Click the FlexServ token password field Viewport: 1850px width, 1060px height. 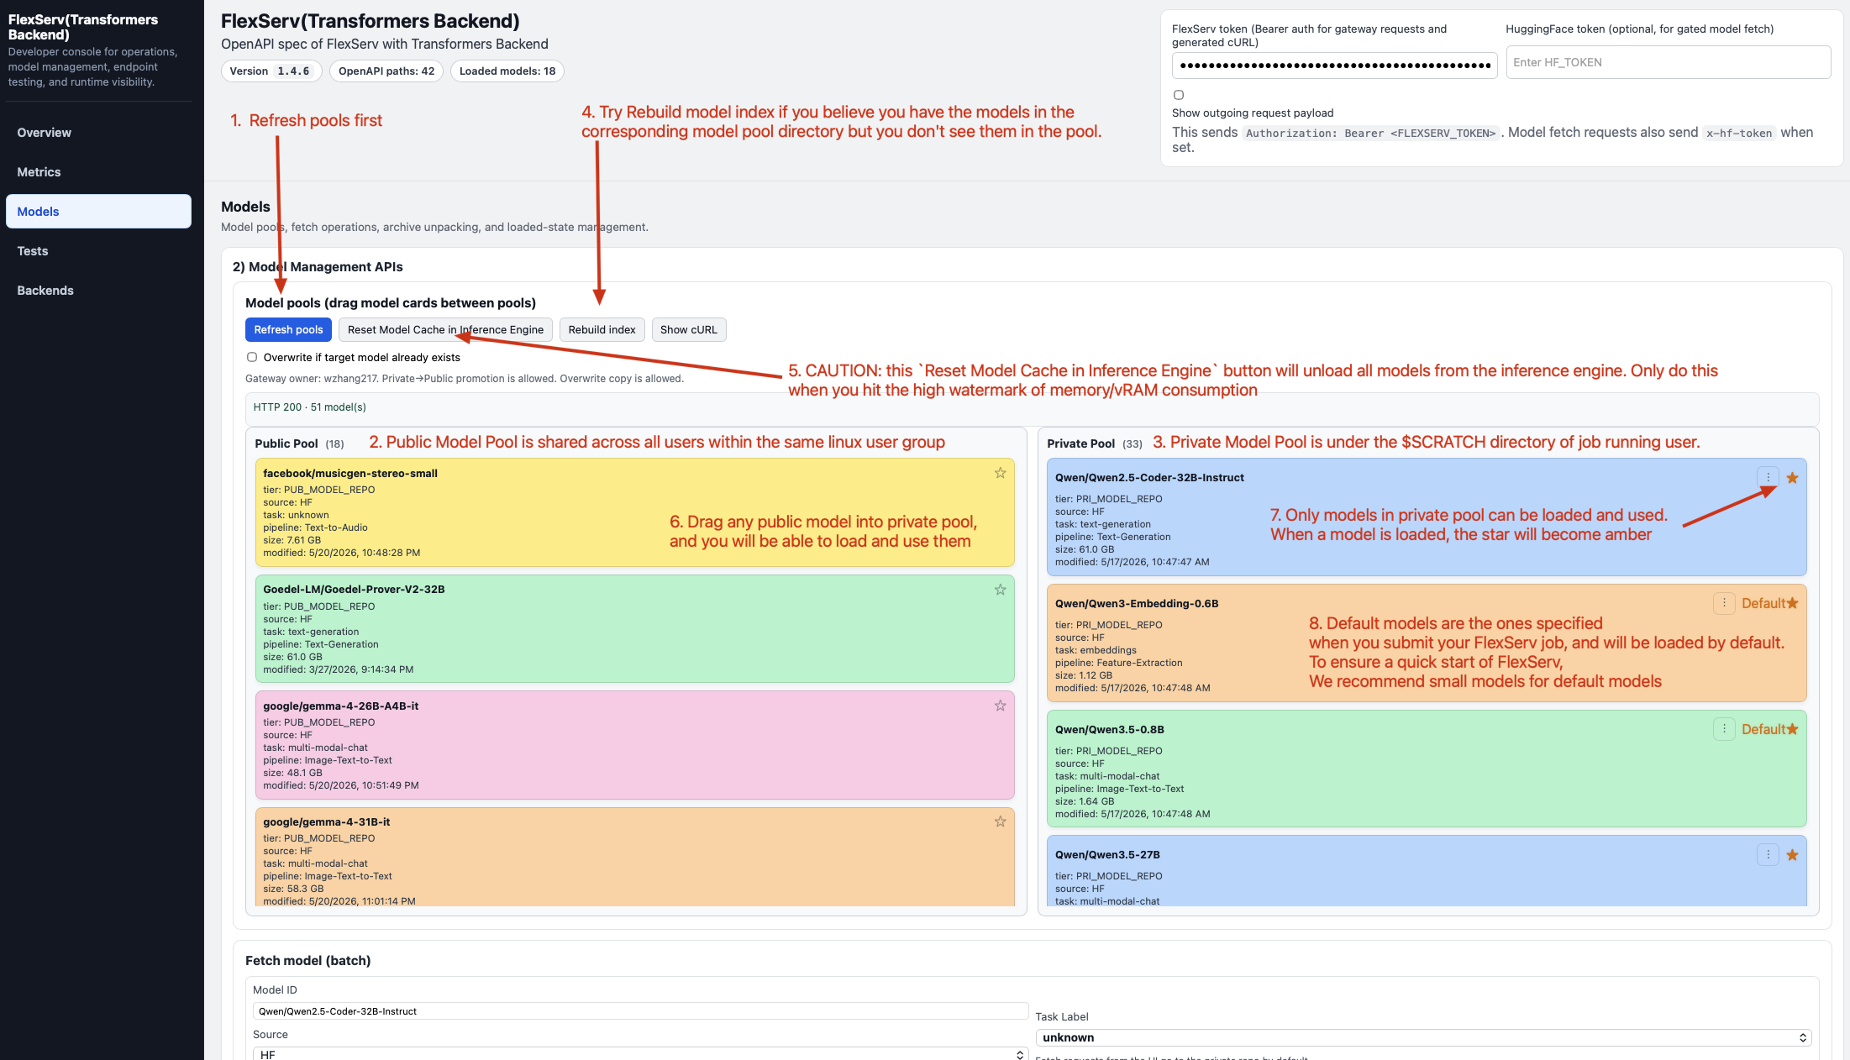pos(1334,65)
